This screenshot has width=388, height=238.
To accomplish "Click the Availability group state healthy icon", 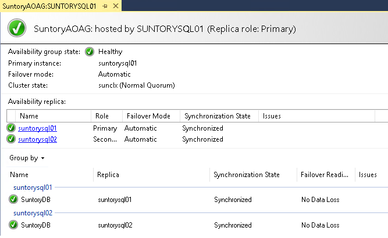I will 90,52.
